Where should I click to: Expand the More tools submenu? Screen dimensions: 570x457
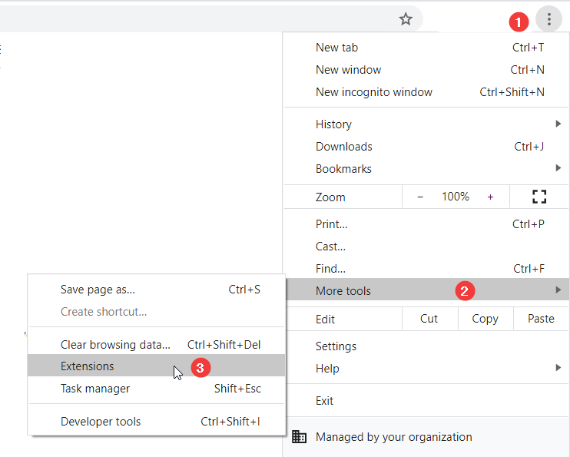tap(426, 290)
